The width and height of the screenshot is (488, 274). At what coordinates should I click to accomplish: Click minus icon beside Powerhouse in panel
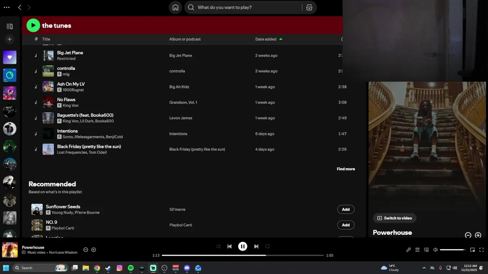468,235
